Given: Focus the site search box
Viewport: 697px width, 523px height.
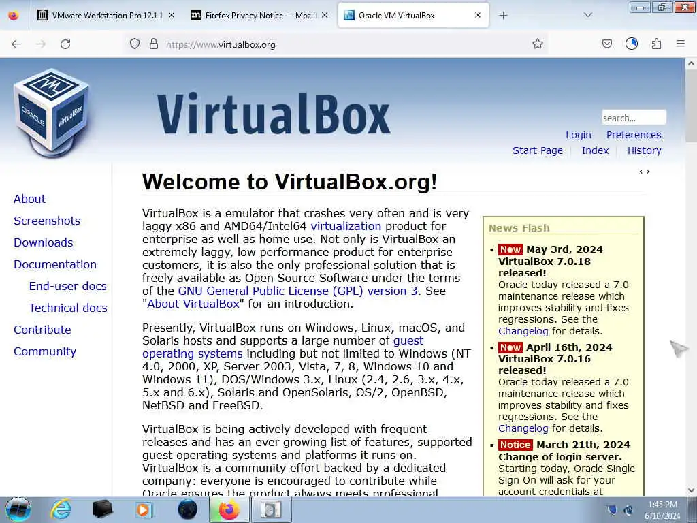Looking at the screenshot, I should (x=634, y=118).
